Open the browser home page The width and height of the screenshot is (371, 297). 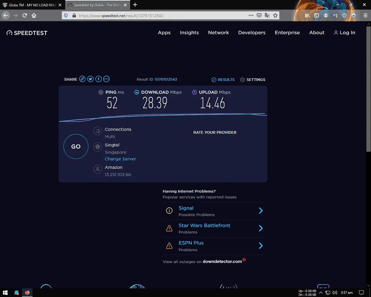(x=34, y=15)
